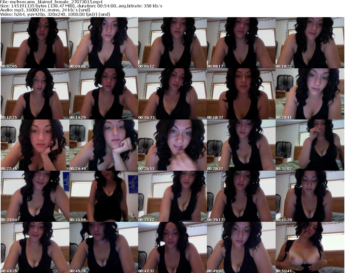Click the thumbnail marked 00:06:12
The width and height of the screenshot is (345, 273).
tap(172, 43)
